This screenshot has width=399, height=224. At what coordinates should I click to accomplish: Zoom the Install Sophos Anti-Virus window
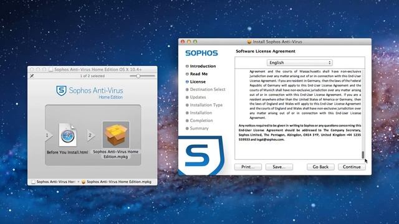pos(195,42)
